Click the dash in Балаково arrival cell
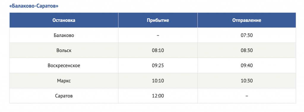The width and height of the screenshot is (304, 112). pyautogui.click(x=158, y=35)
